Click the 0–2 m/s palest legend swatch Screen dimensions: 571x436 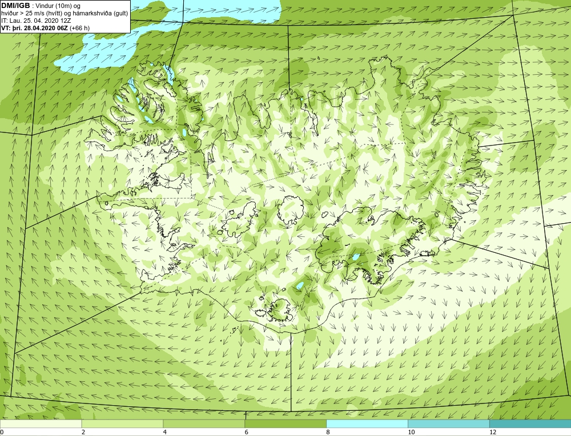point(41,423)
